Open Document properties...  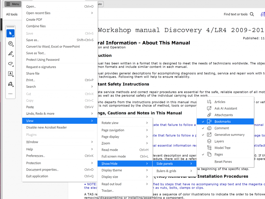(x=60, y=169)
